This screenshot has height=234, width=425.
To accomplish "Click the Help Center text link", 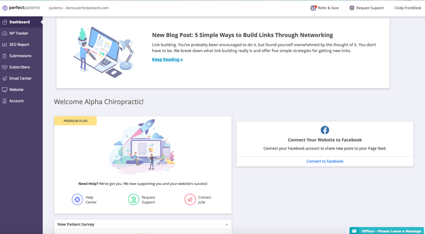I will click(x=91, y=200).
